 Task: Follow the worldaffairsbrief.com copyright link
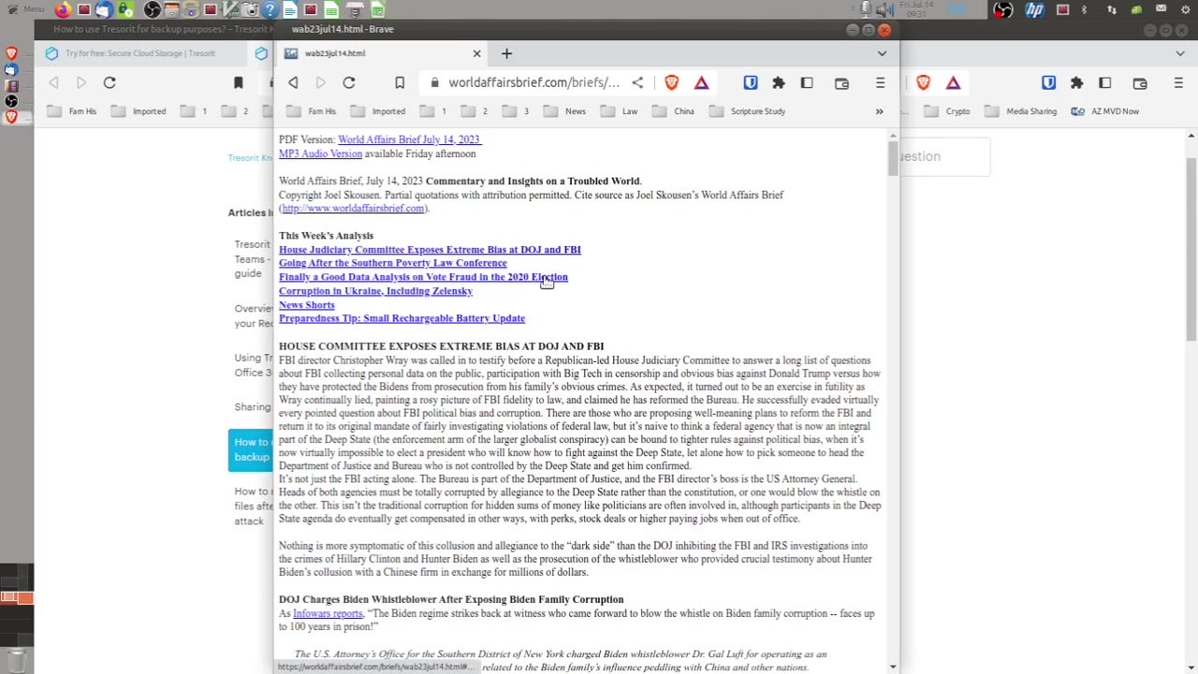(x=354, y=208)
